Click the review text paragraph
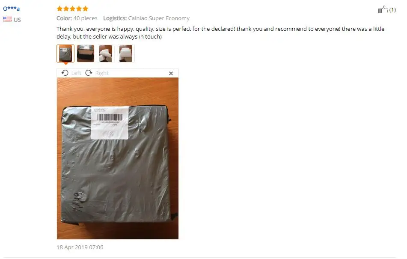This screenshot has width=407, height=259. (x=220, y=33)
